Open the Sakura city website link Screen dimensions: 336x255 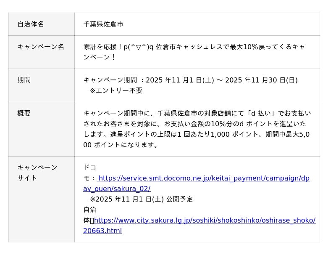(x=205, y=220)
